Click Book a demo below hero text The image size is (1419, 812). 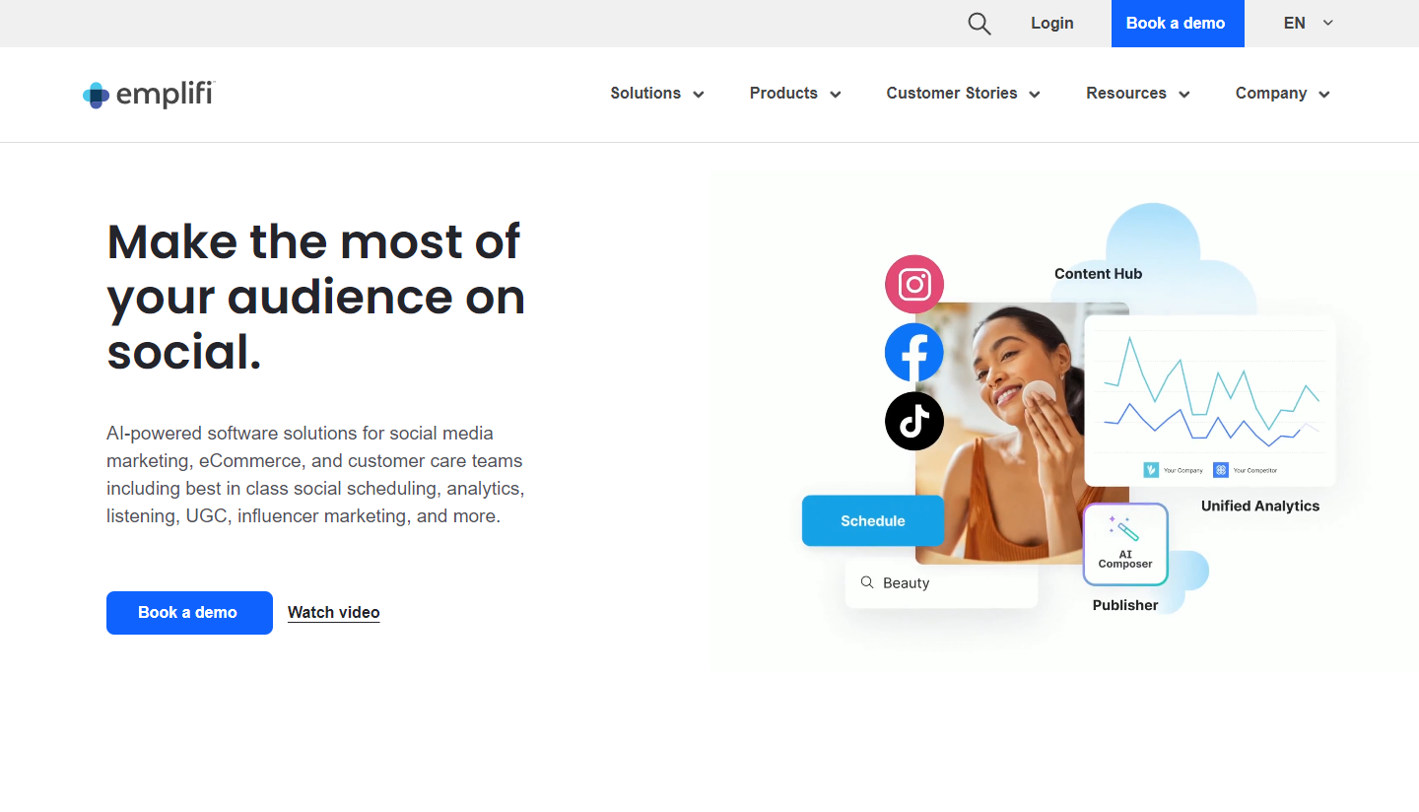(189, 613)
